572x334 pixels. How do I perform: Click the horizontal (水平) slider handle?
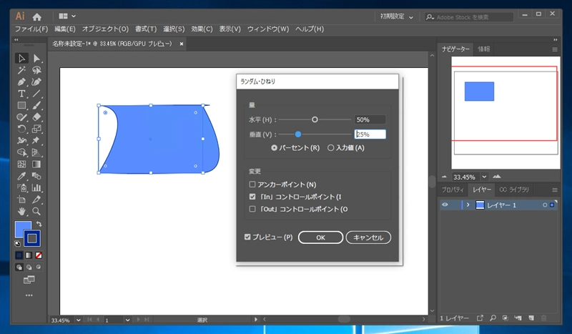coord(315,119)
